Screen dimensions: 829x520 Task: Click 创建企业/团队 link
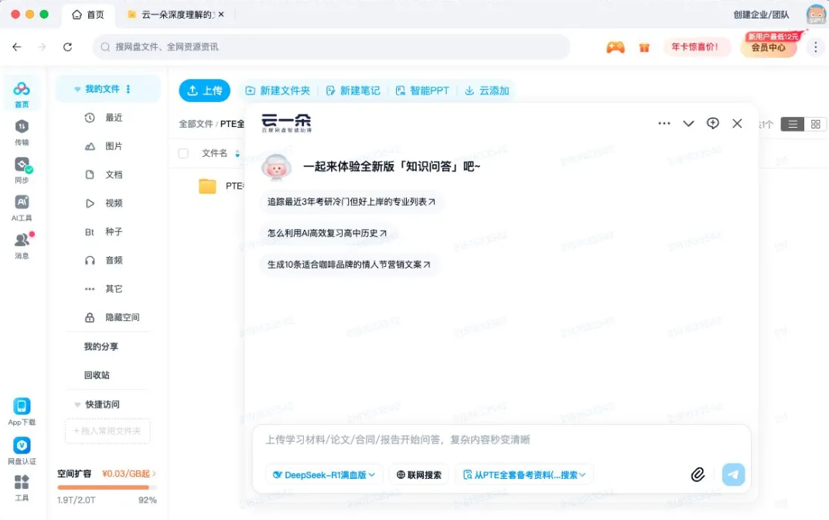[x=761, y=14]
